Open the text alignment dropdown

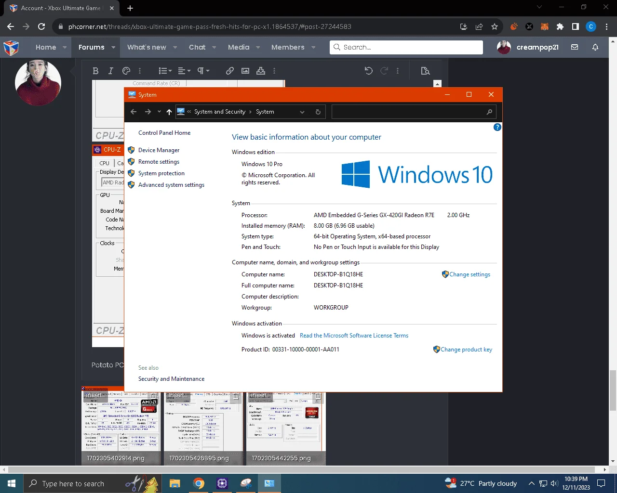[x=184, y=71]
